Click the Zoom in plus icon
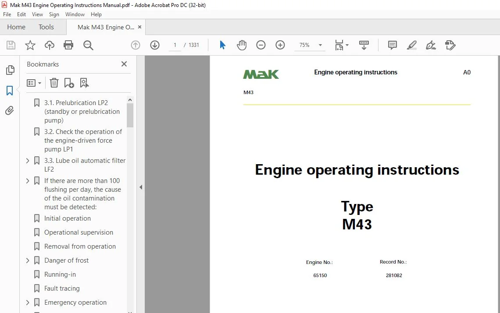Screen dimensions: 500x313 (280, 45)
